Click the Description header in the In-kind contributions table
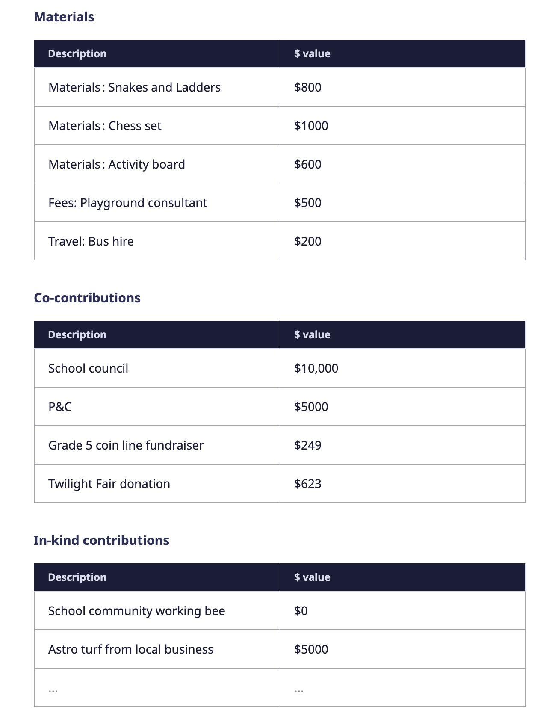Image resolution: width=555 pixels, height=722 pixels. (x=77, y=577)
